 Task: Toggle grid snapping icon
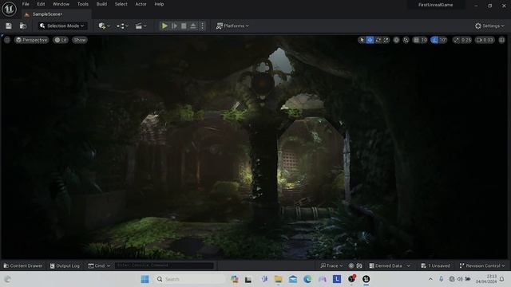click(416, 40)
